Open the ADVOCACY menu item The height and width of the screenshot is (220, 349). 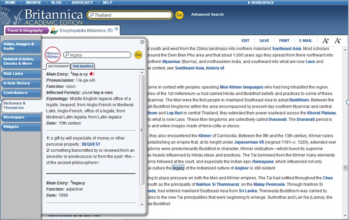82,3
